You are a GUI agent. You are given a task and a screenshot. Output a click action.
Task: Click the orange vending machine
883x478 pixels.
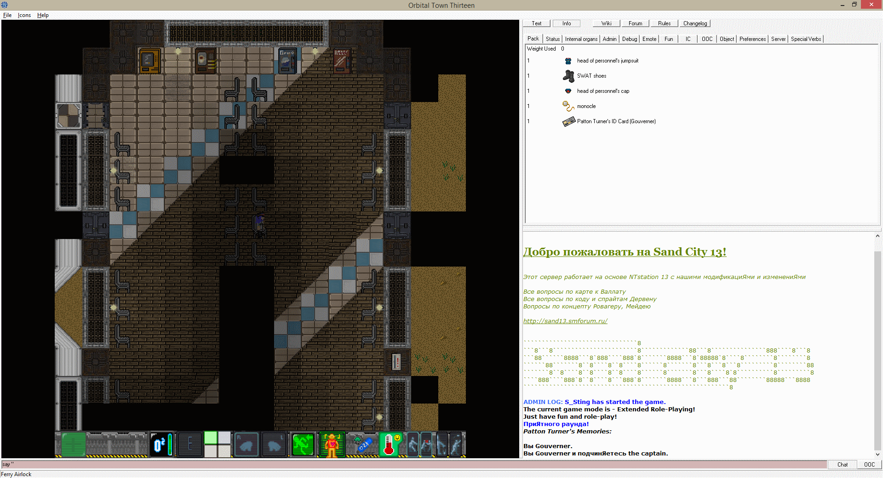(150, 61)
